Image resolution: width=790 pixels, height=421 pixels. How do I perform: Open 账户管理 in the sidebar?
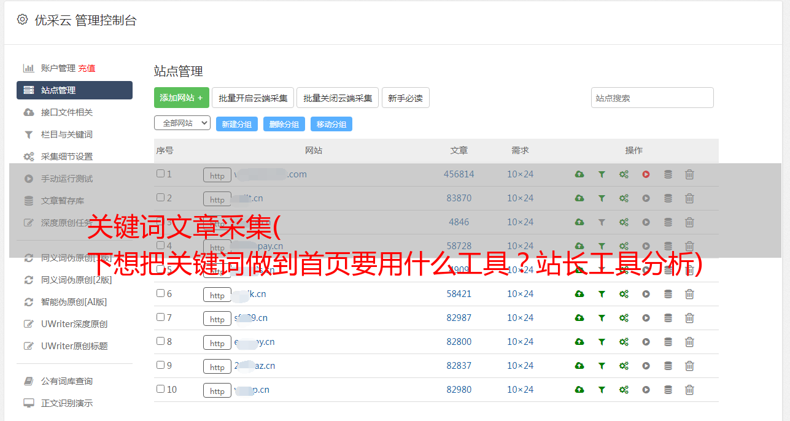(58, 68)
